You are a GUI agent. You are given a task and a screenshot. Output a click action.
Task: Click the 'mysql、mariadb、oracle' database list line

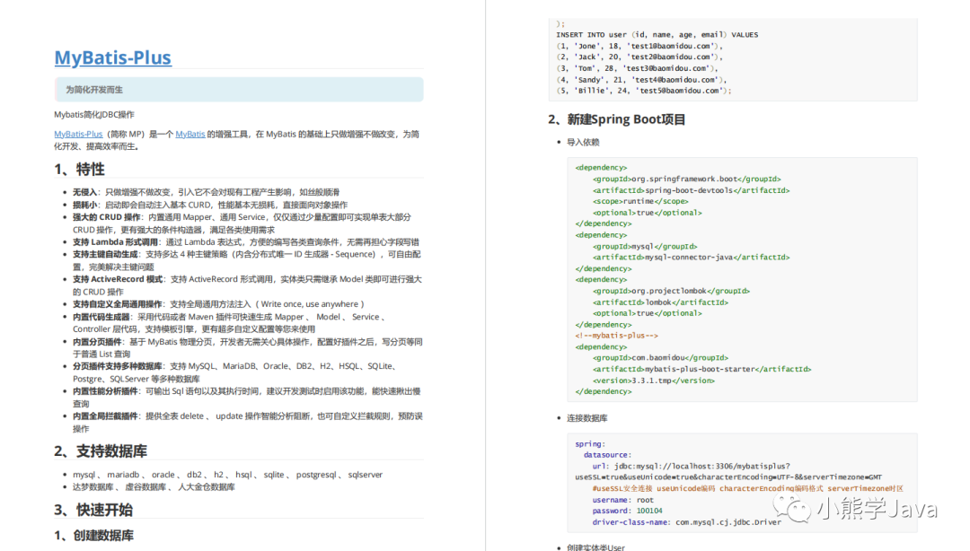227,475
